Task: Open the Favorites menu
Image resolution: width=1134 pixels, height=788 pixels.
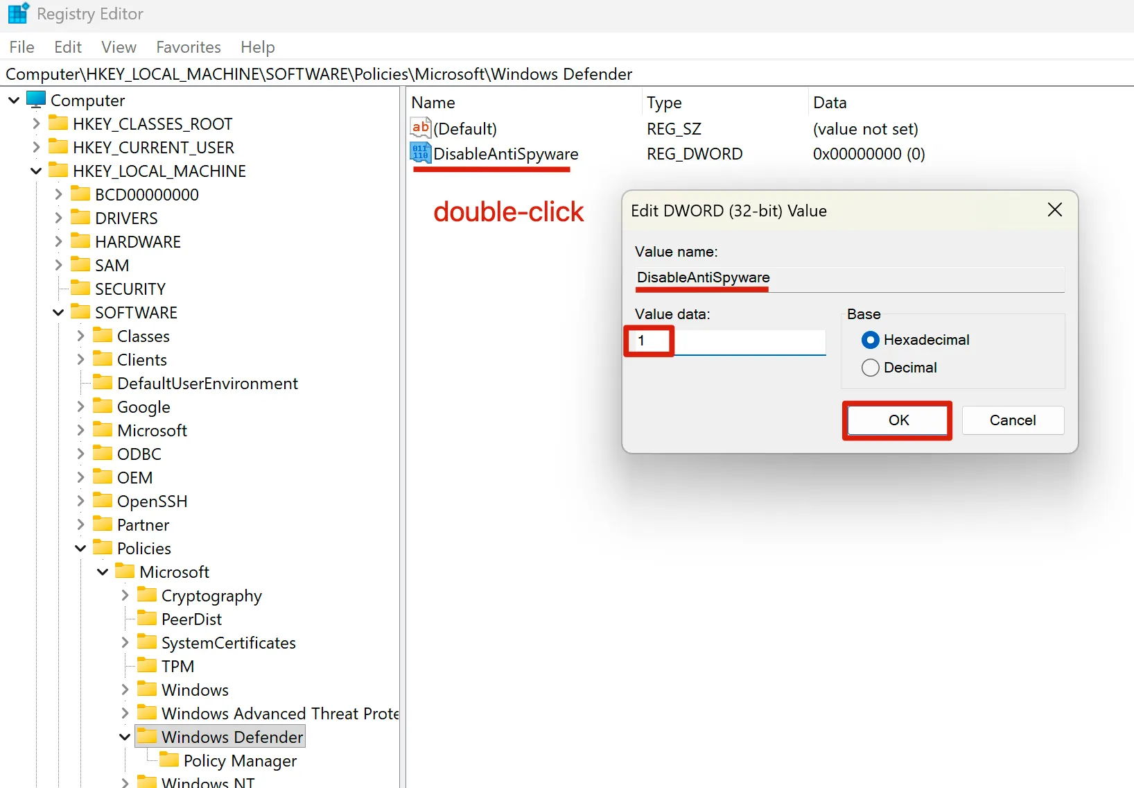Action: pyautogui.click(x=188, y=47)
